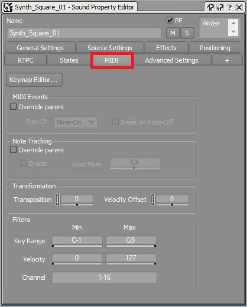Click the Notes scroll down arrow
Viewport: 247px width, 307px height.
233,32
